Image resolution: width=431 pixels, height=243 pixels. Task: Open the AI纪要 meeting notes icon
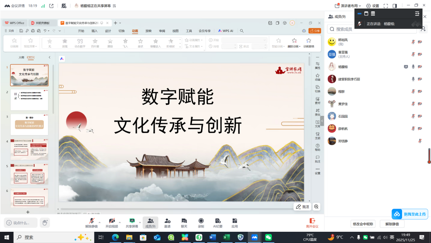tap(218, 223)
